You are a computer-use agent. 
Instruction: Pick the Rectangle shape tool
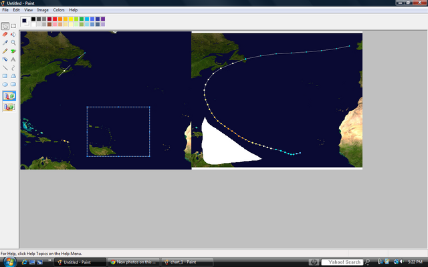5,76
